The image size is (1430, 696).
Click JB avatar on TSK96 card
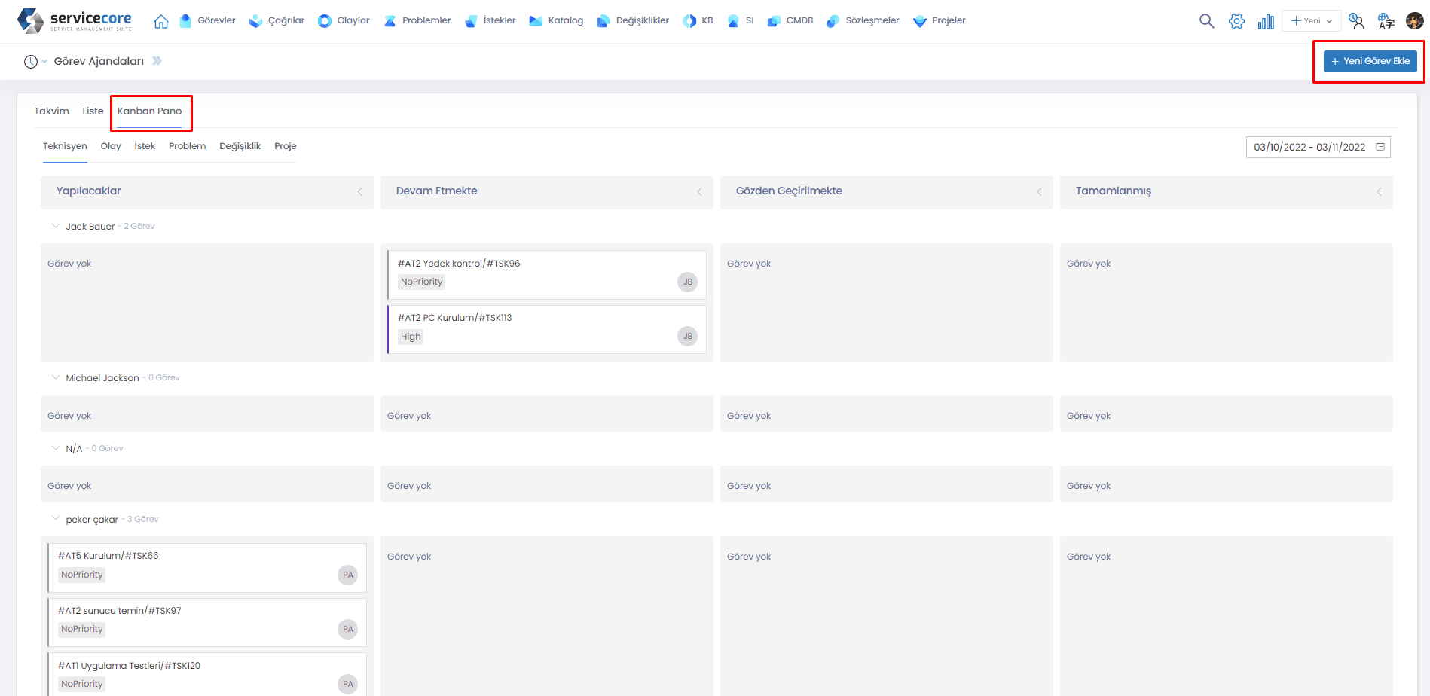pyautogui.click(x=687, y=282)
